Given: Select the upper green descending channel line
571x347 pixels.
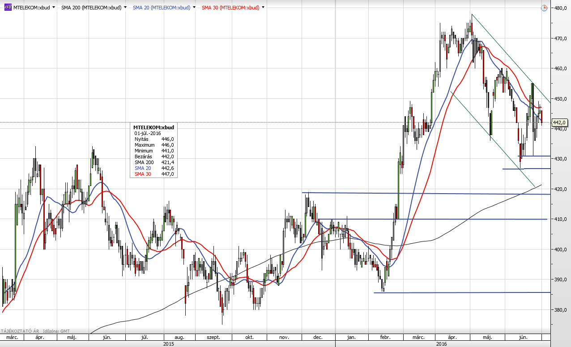Looking at the screenshot, I should (511, 59).
